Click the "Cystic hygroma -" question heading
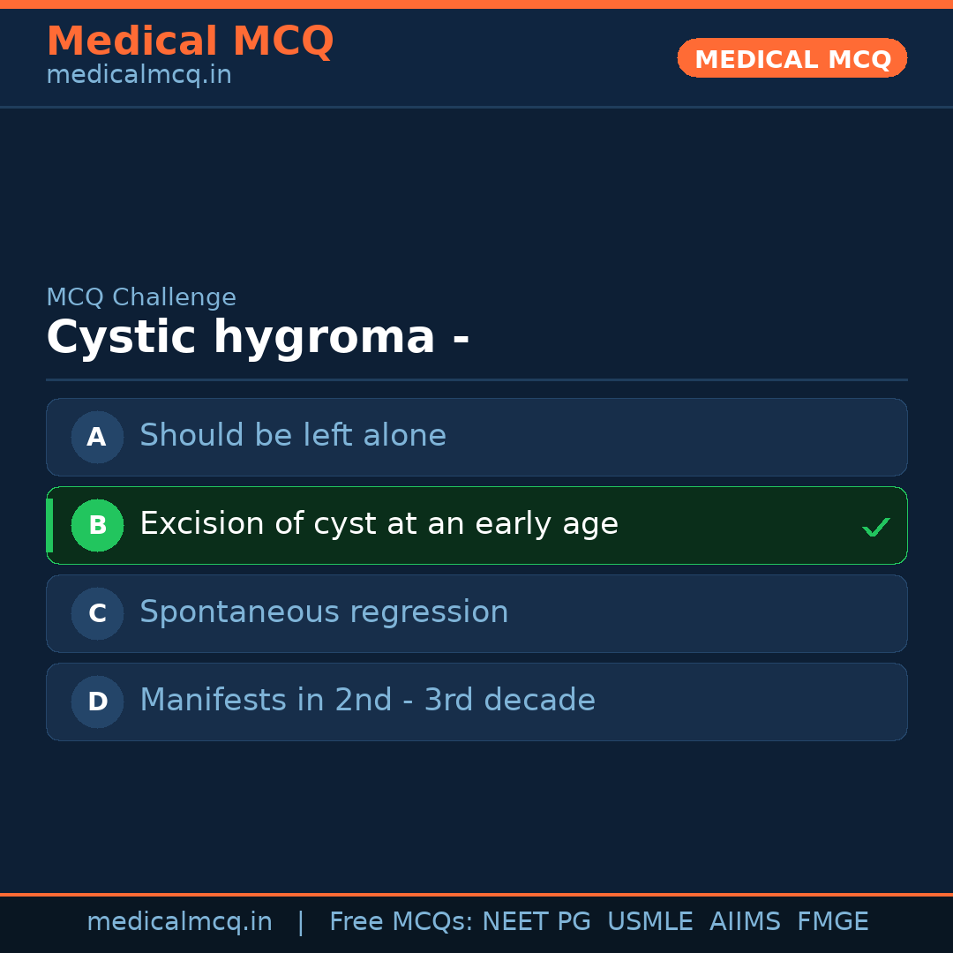This screenshot has height=953, width=953. pos(258,338)
